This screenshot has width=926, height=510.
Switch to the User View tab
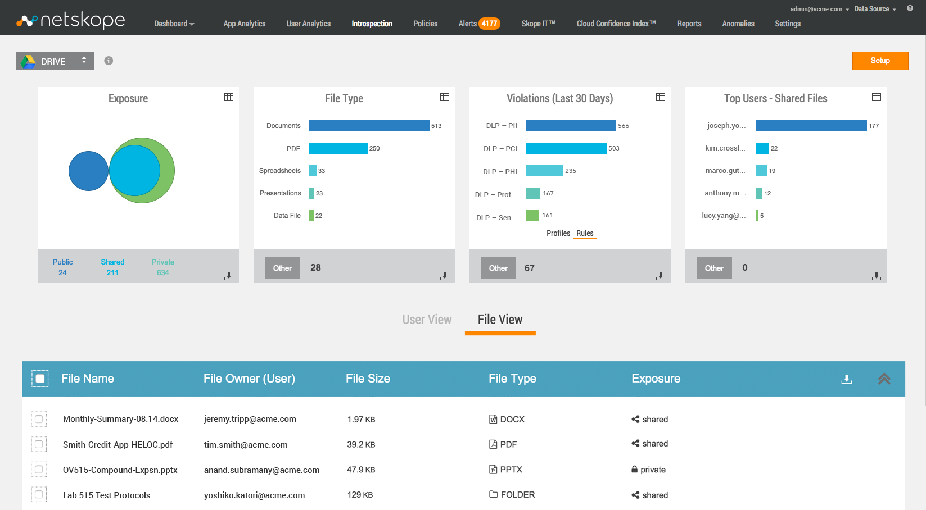(x=427, y=320)
